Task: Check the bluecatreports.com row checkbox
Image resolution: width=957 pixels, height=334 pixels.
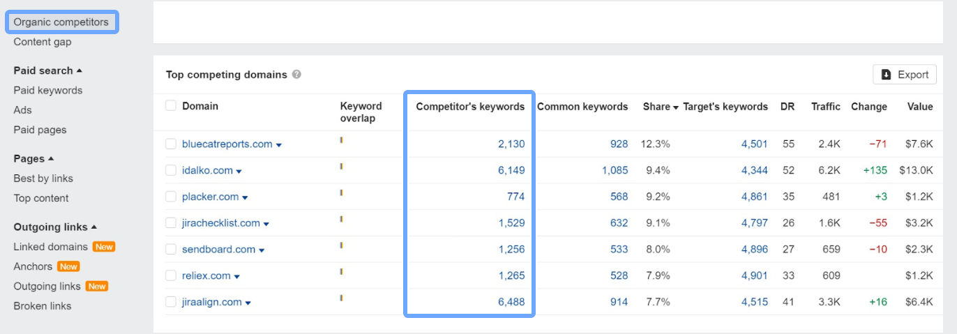Action: (x=171, y=144)
